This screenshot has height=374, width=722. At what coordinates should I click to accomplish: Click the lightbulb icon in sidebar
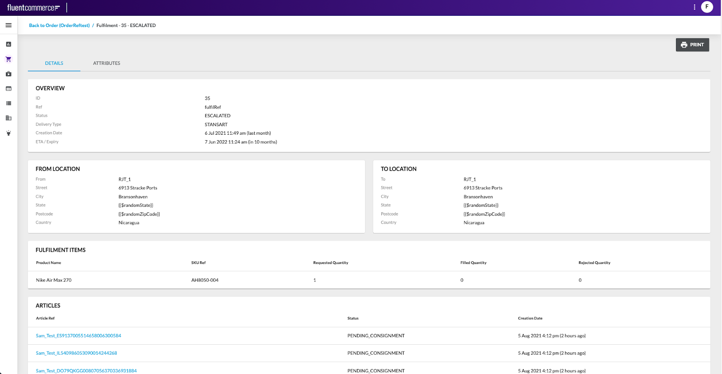[9, 133]
